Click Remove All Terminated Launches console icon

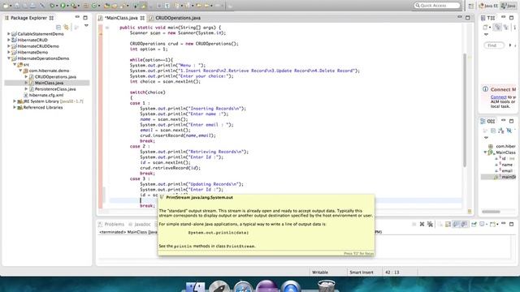coord(430,224)
